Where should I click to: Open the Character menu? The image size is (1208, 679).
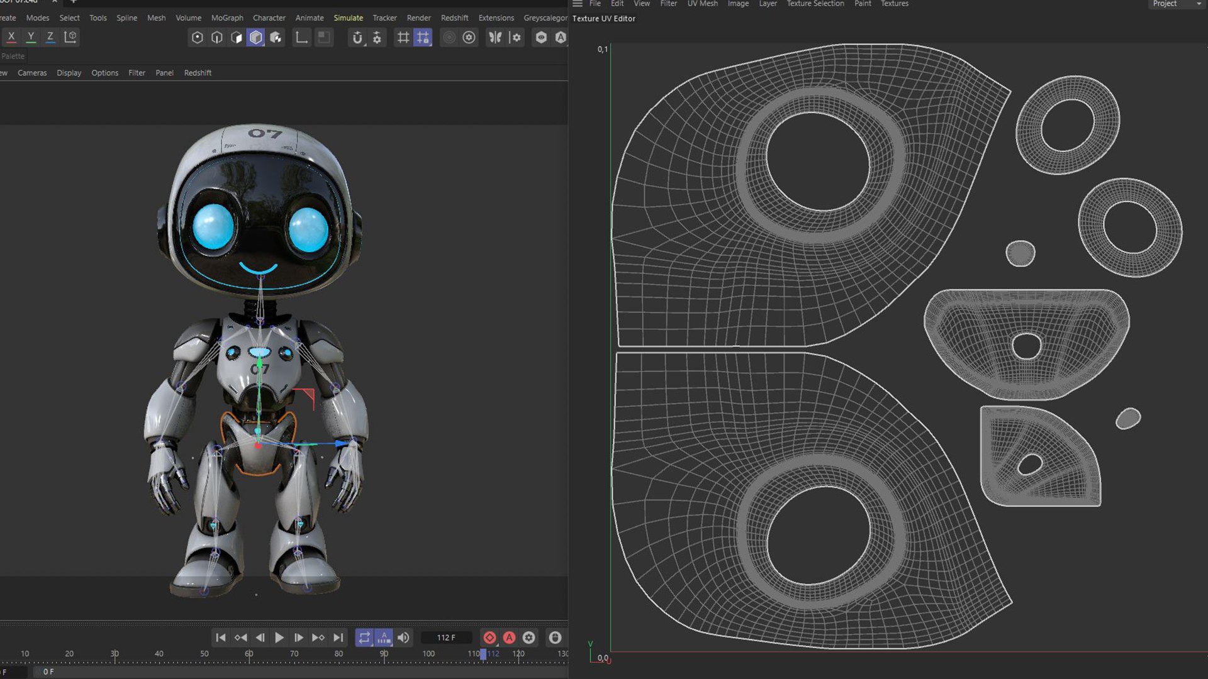(269, 18)
